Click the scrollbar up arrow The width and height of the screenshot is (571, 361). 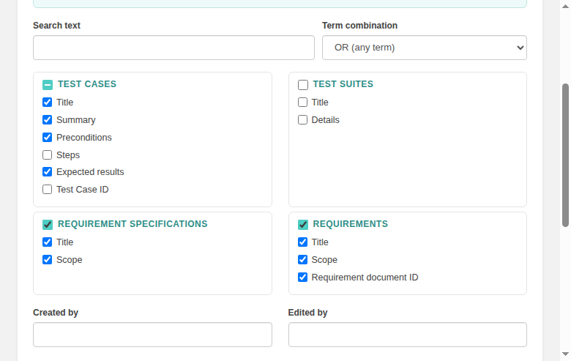[565, 6]
